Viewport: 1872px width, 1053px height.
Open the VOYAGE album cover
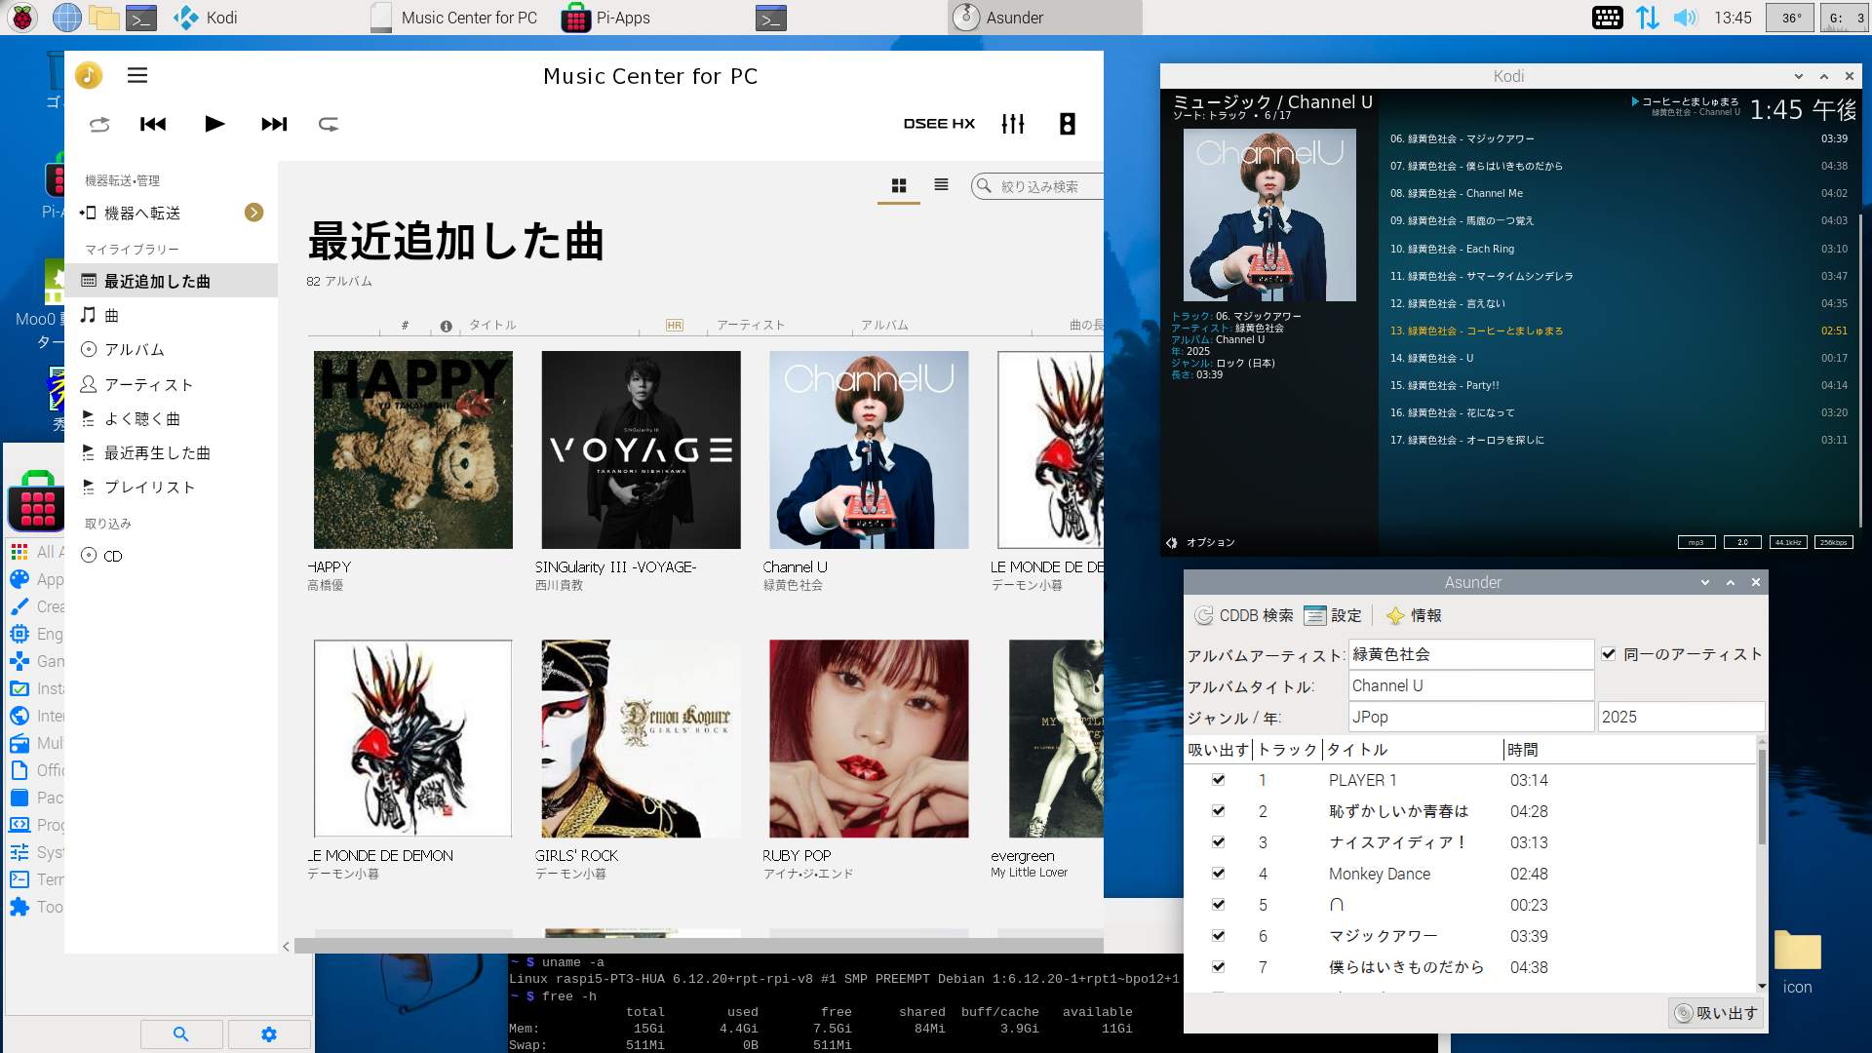click(x=641, y=449)
